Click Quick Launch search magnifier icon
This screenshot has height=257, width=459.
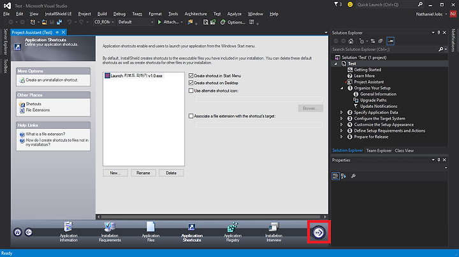pyautogui.click(x=420, y=4)
